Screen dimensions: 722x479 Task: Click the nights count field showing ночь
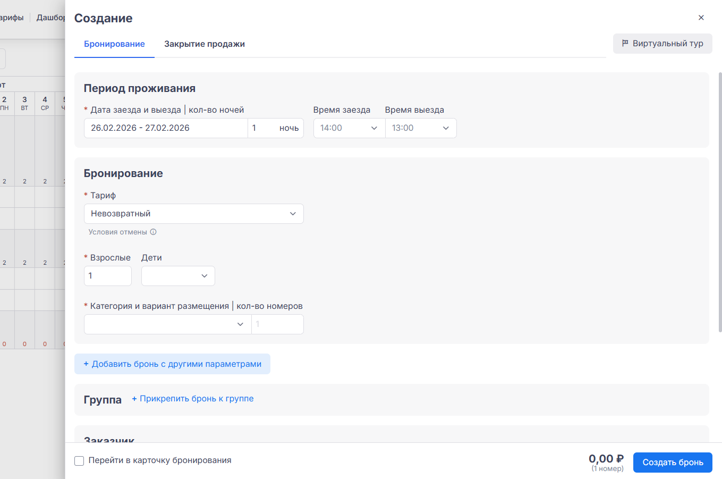coord(275,128)
